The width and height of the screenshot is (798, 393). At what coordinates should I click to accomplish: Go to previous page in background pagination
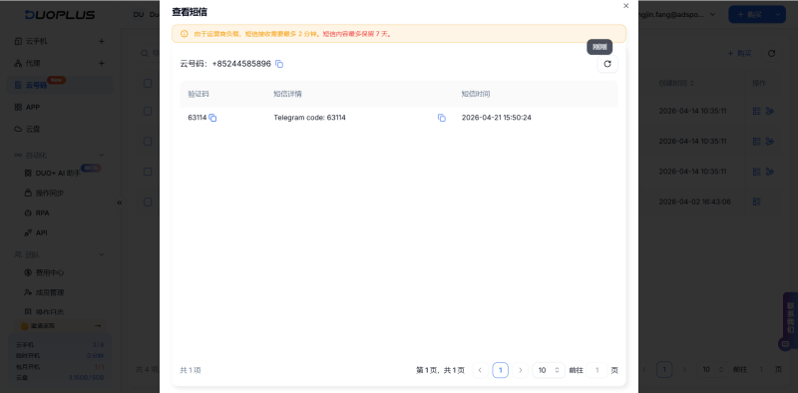[644, 370]
